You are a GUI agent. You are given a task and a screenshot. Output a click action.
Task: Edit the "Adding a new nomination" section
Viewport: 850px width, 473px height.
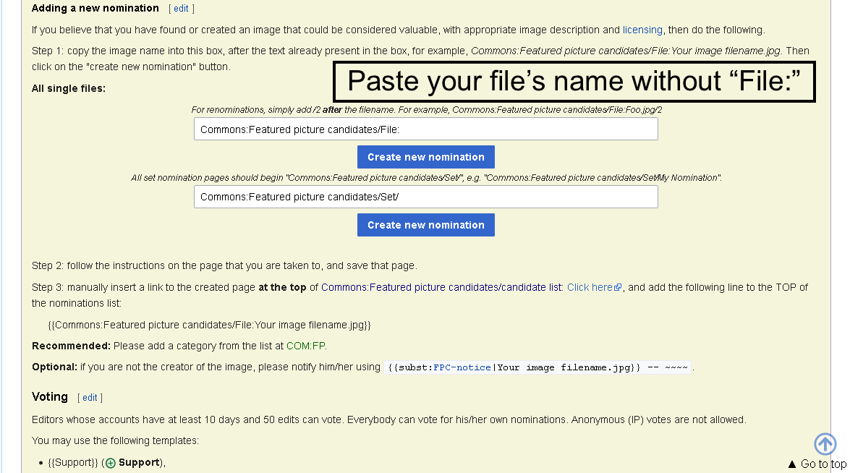(181, 9)
